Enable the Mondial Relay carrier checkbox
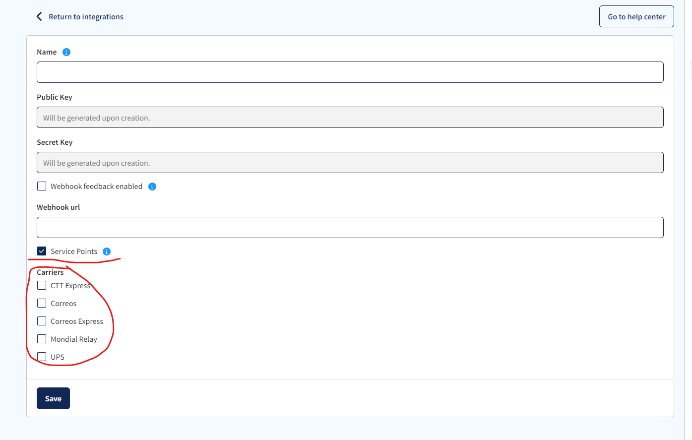The height and width of the screenshot is (440, 692). pos(42,339)
